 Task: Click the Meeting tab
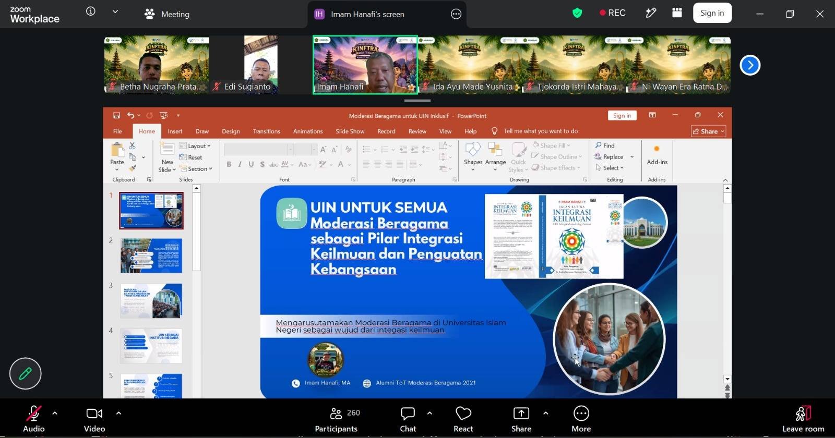pos(167,14)
